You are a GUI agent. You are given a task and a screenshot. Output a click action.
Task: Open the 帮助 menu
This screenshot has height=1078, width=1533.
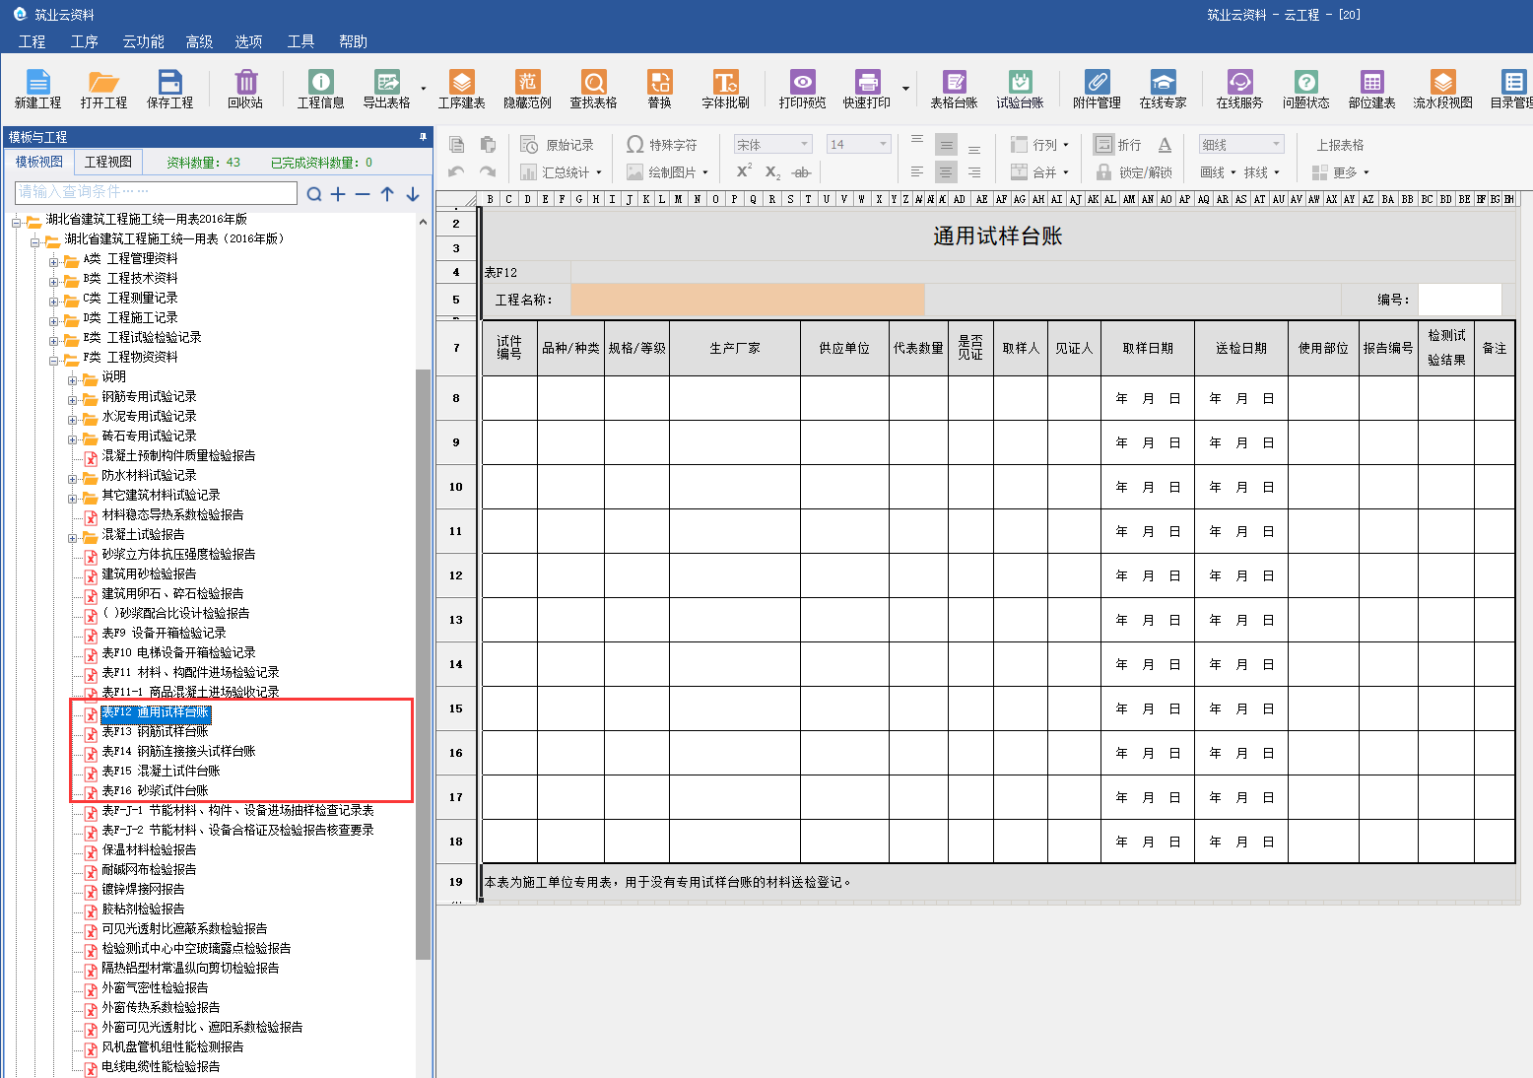pos(353,41)
